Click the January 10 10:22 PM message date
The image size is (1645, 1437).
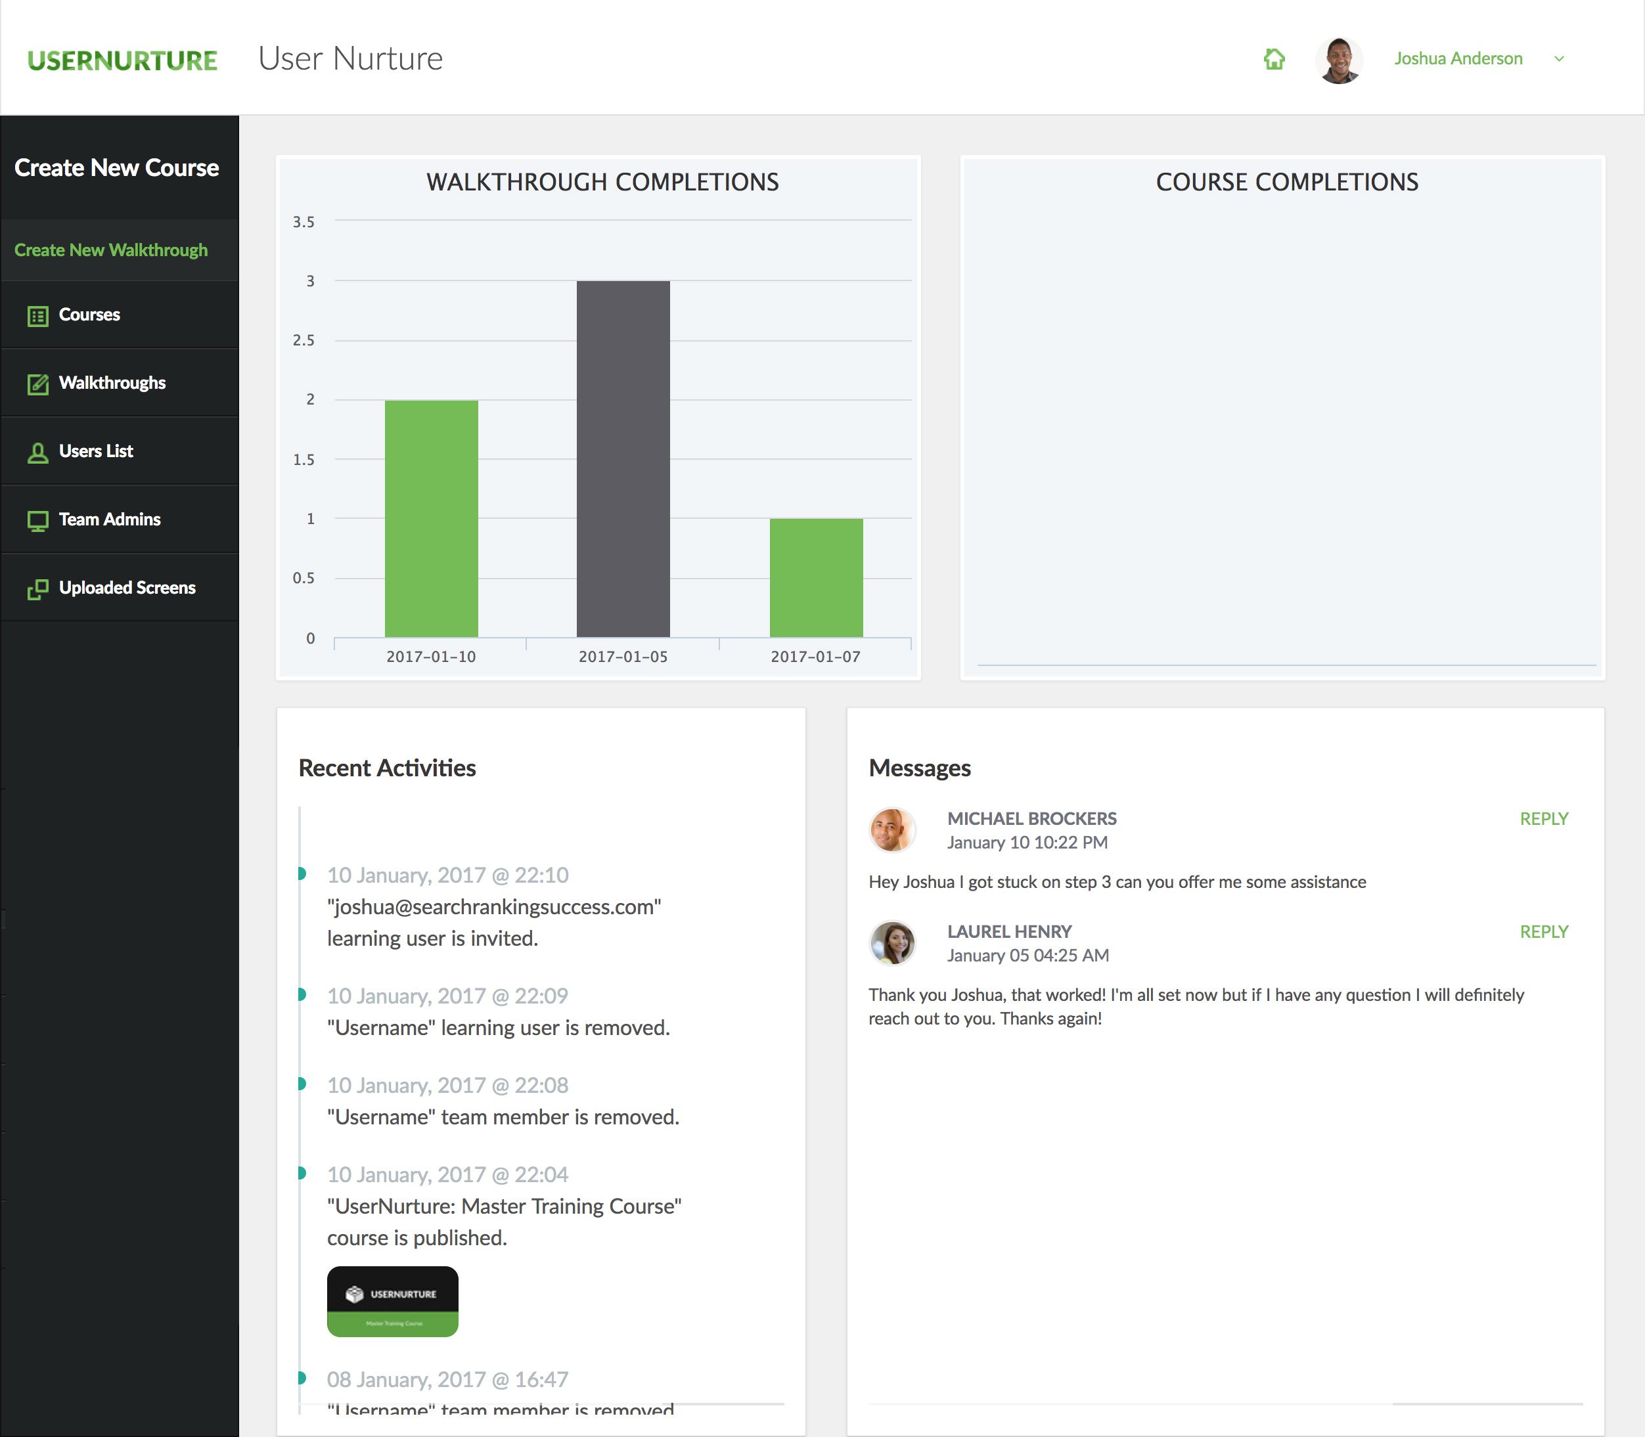pyautogui.click(x=1027, y=842)
